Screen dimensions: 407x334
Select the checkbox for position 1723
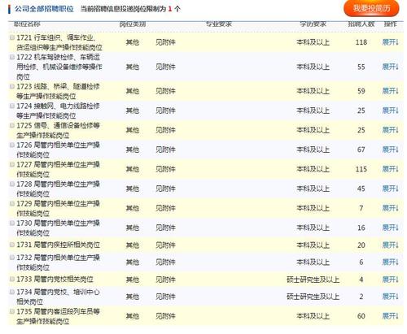coord(12,86)
